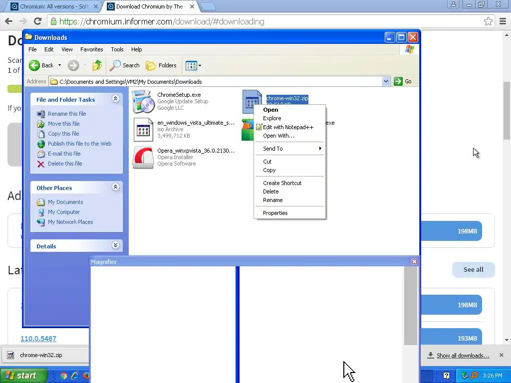Reload the chromium.informer.com page
Screen dimensions: 511x383
point(37,21)
